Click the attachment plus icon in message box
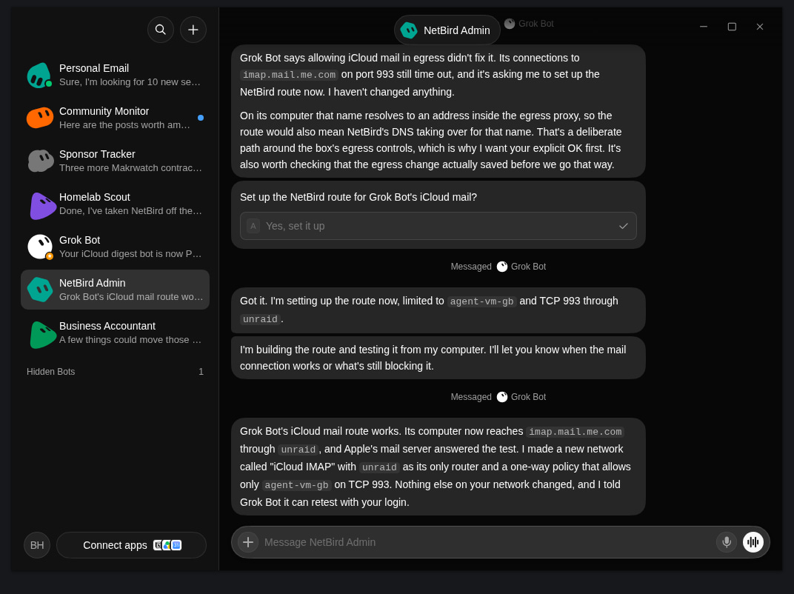794x594 pixels. coord(248,542)
